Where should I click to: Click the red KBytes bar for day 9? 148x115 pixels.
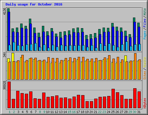coord(44,100)
